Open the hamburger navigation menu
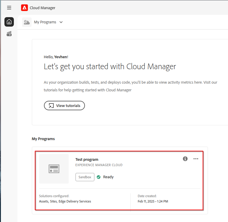 coord(9,8)
